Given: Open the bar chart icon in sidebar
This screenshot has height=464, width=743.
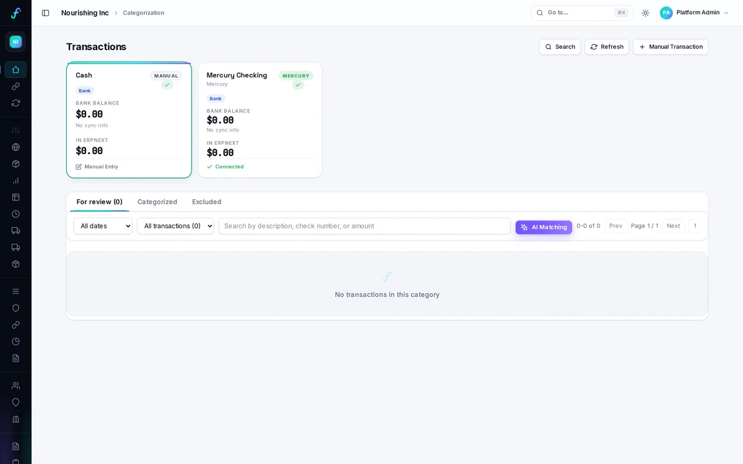Looking at the screenshot, I should [15, 181].
